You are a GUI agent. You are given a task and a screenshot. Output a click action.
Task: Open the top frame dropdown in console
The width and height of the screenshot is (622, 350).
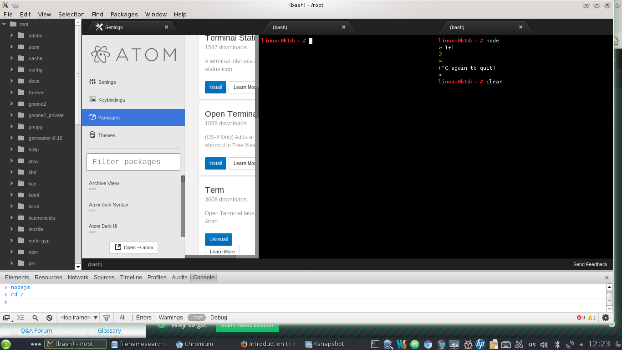(79, 318)
